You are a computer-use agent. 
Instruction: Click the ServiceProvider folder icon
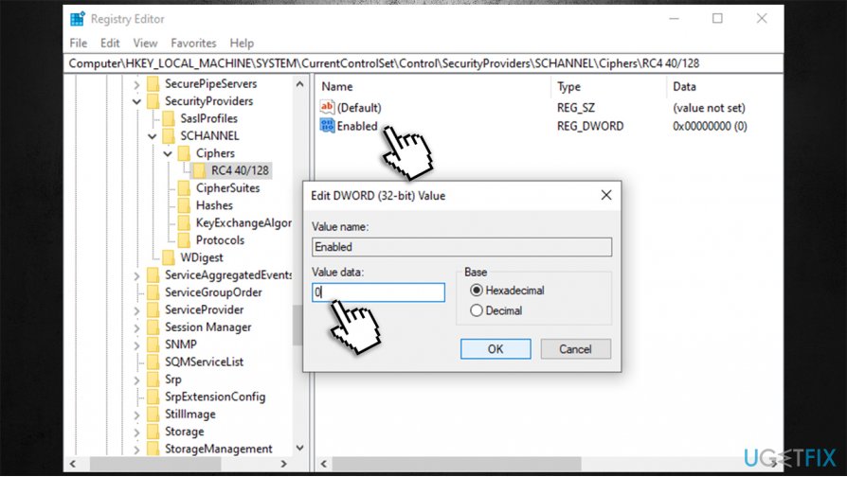tap(153, 309)
